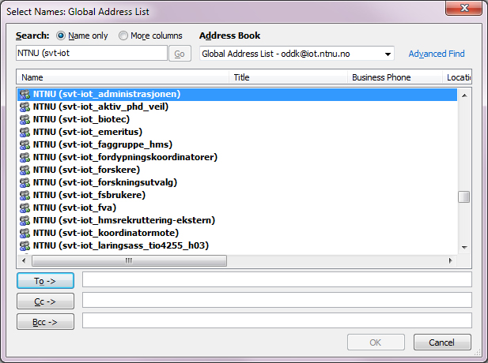The height and width of the screenshot is (363, 488).
Task: Click group icon beside svt-iot_fordypningskoordinatorer
Action: pos(25,158)
